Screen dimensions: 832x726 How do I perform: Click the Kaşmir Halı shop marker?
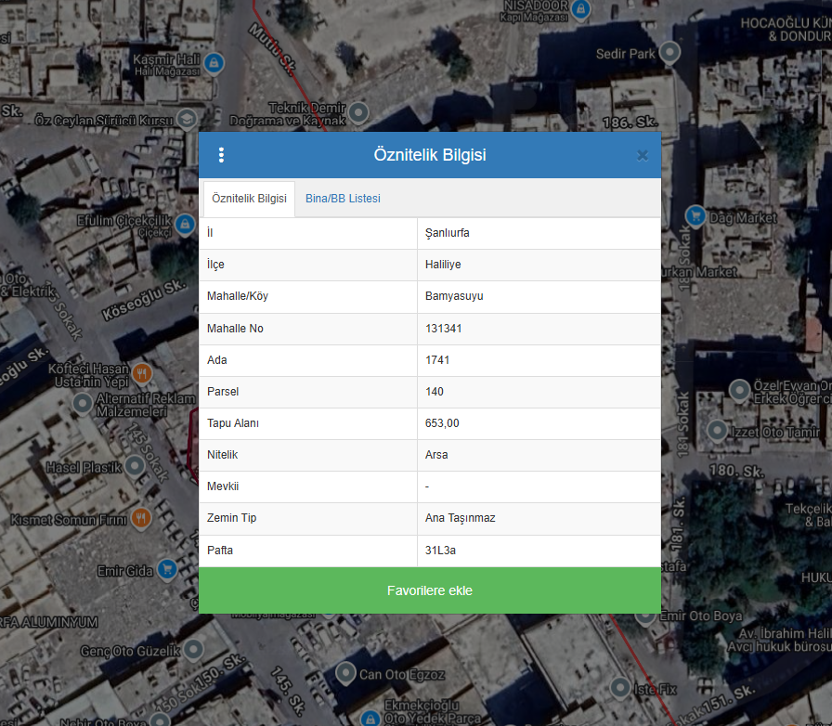(x=214, y=63)
